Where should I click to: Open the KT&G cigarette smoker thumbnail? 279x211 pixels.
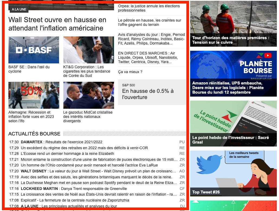pos(89,50)
